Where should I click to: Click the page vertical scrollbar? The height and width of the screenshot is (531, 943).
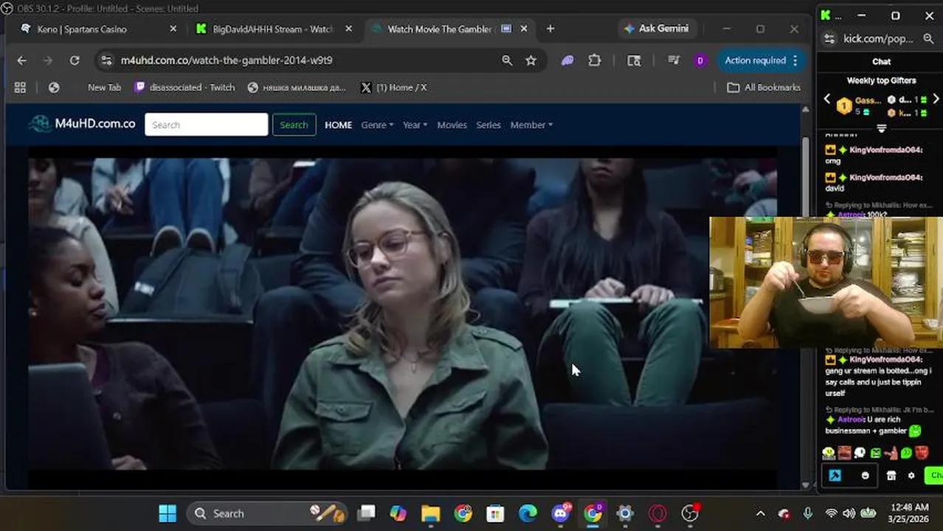805,296
